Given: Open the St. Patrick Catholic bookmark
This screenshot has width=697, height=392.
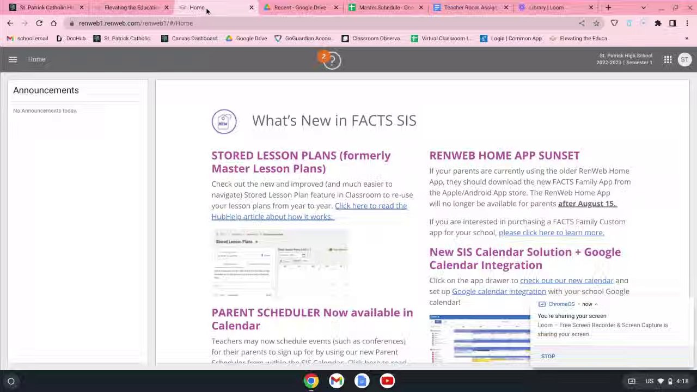Looking at the screenshot, I should [123, 39].
